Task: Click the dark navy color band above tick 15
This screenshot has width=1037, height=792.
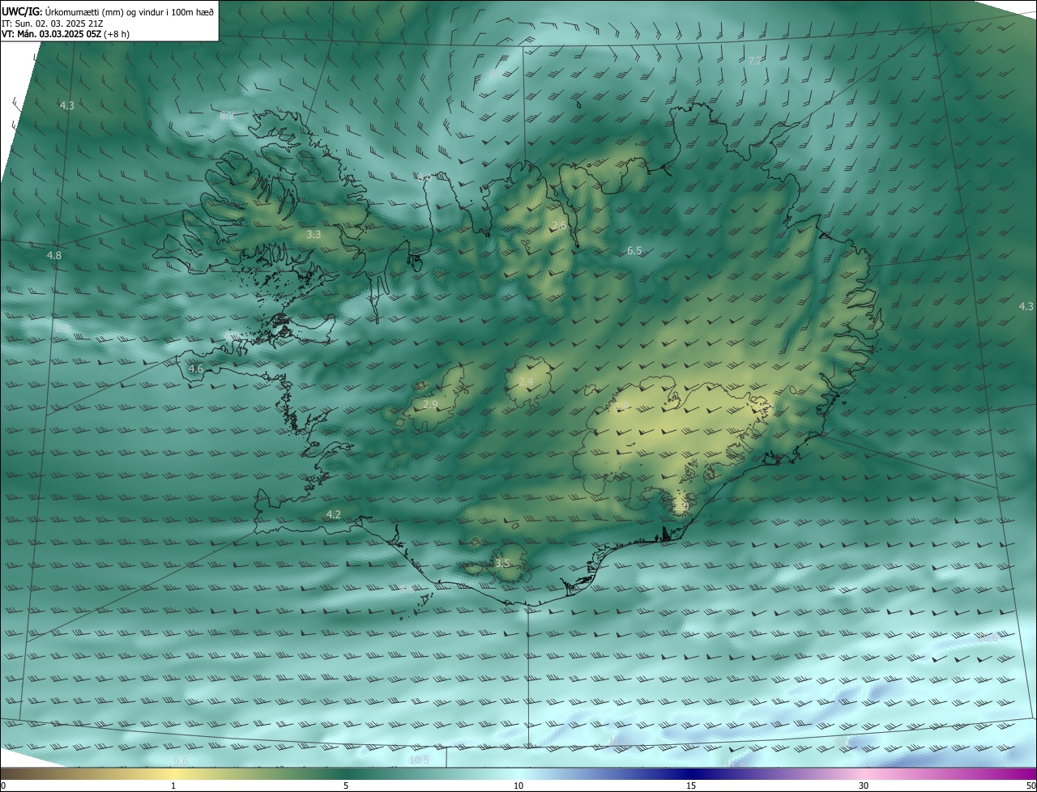Action: [691, 773]
